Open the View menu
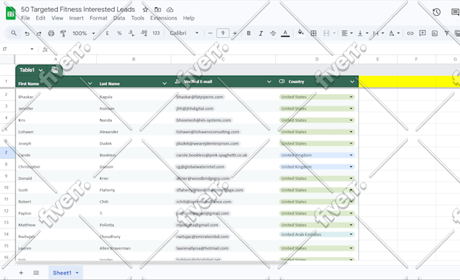The height and width of the screenshot is (280, 460). (57, 18)
